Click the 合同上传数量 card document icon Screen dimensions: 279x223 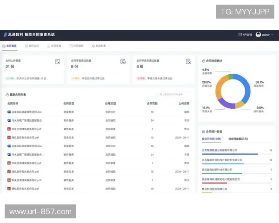coord(58,61)
